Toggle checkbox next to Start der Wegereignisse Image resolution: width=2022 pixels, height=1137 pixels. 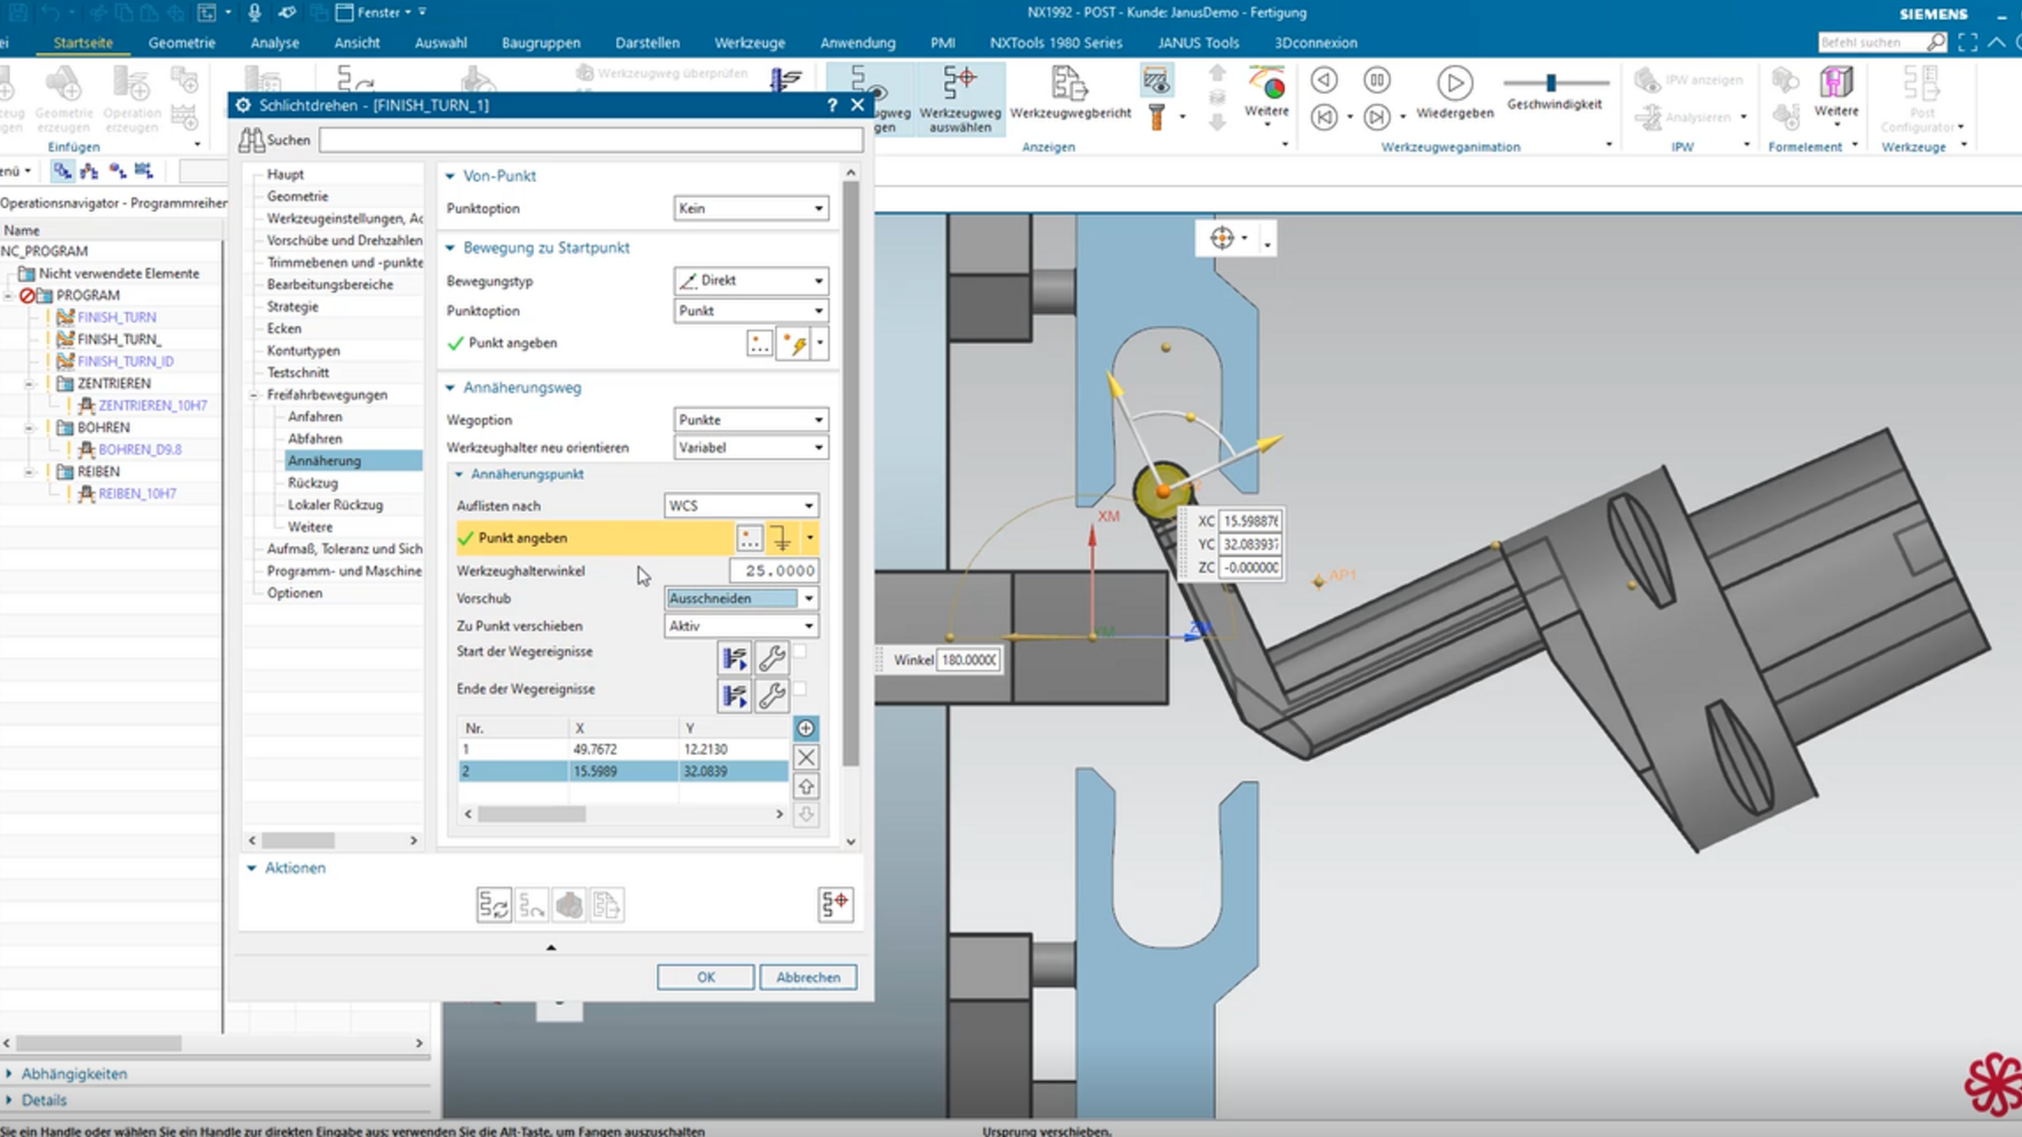point(800,651)
